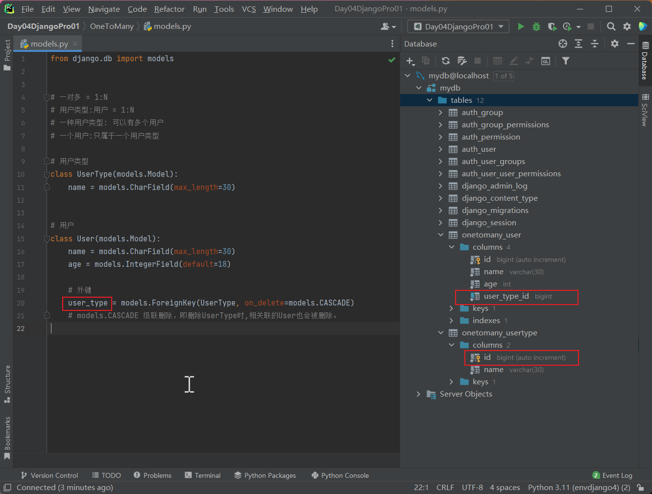Add new data source plus icon

pos(411,61)
